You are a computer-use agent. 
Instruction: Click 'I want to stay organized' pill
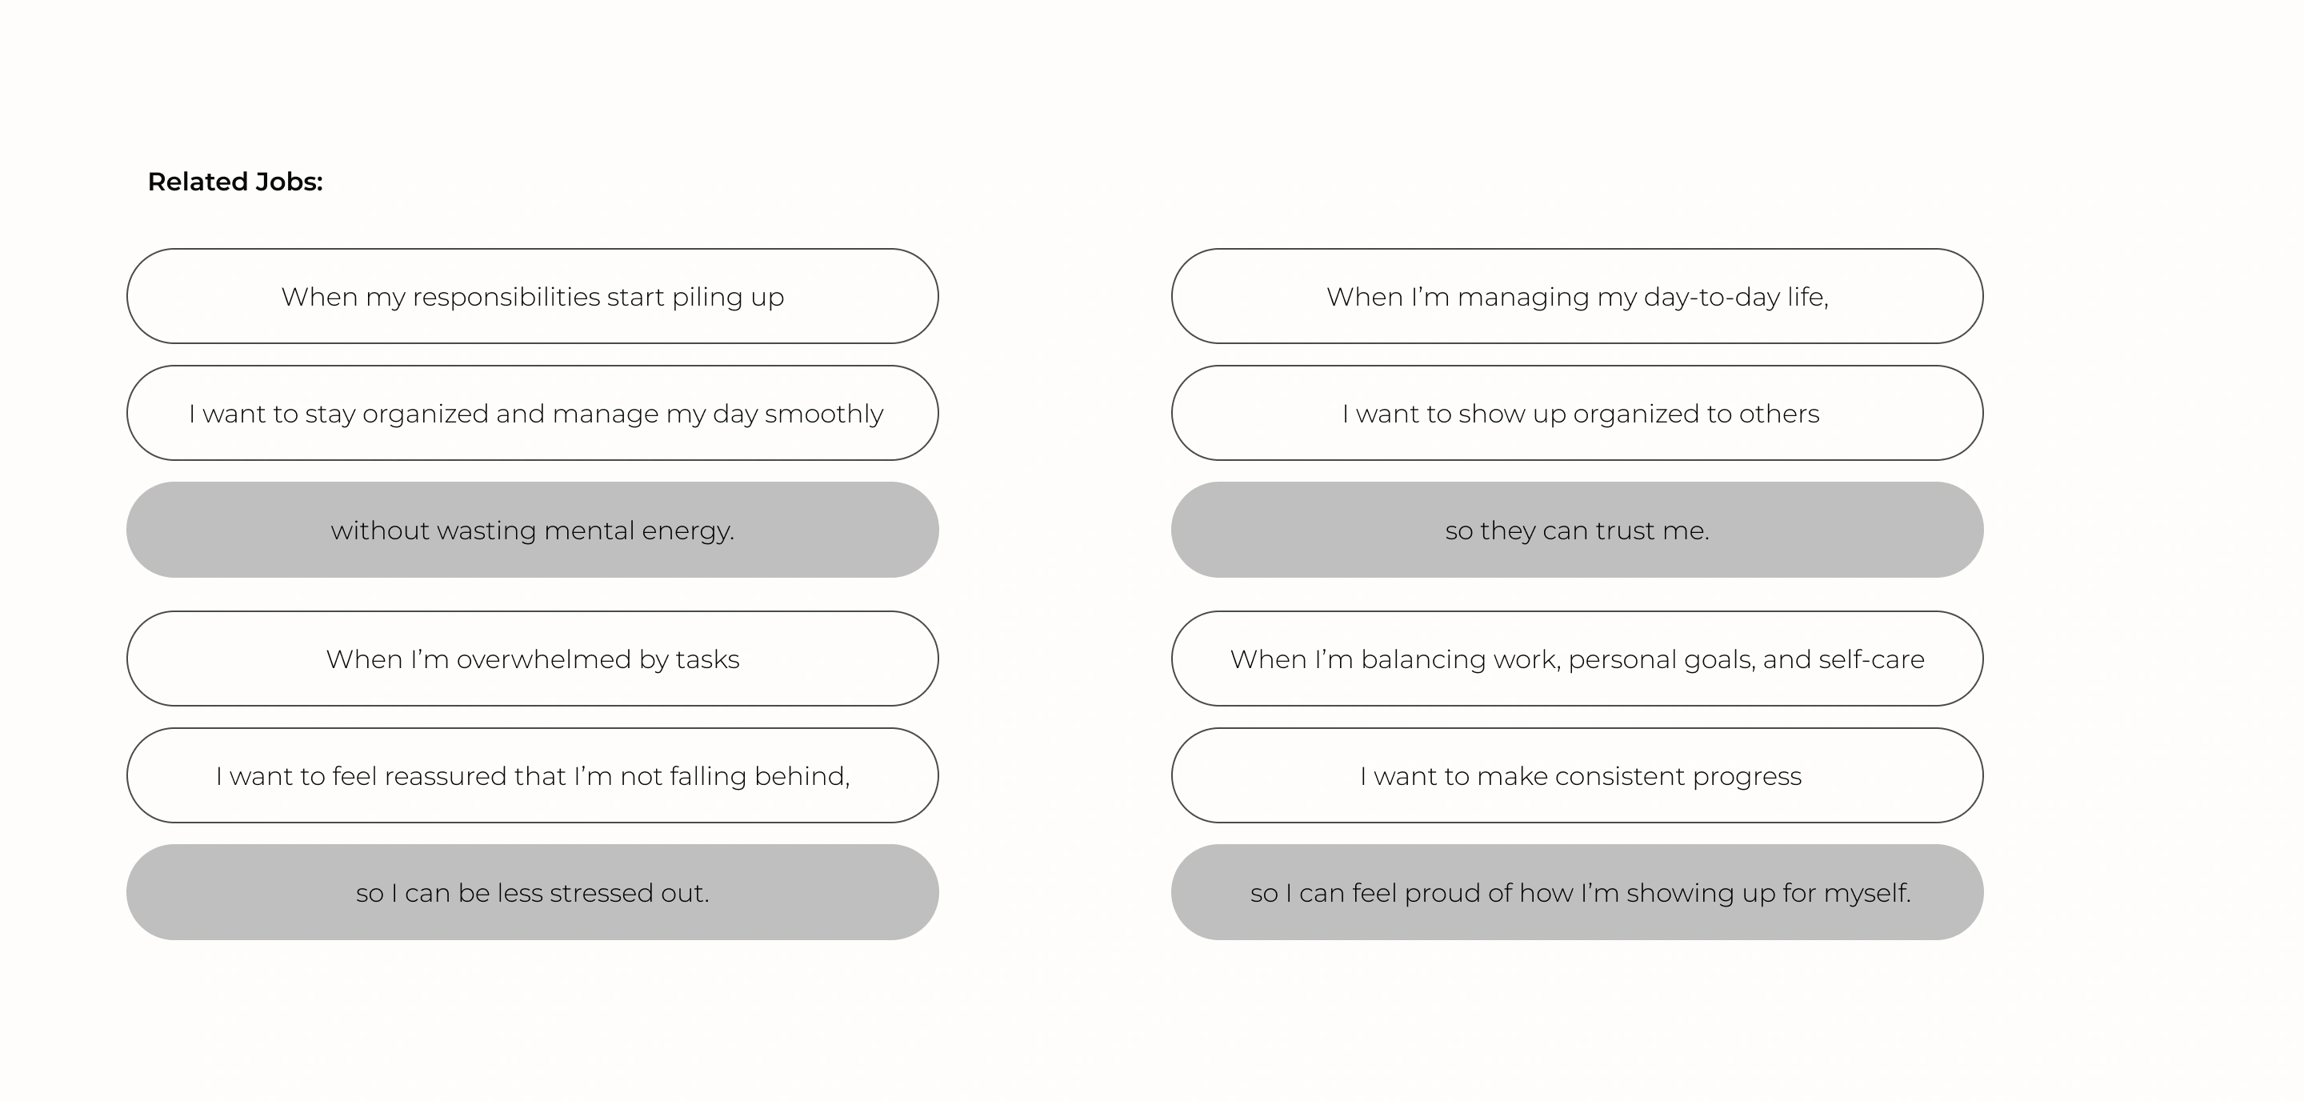coord(532,413)
